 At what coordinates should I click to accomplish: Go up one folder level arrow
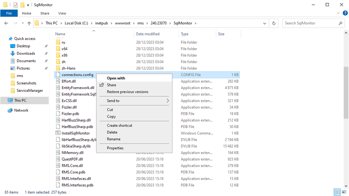tap(29, 23)
